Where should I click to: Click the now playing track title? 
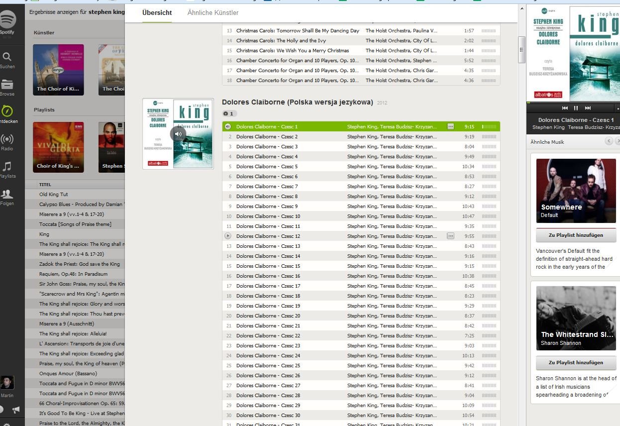click(x=576, y=120)
